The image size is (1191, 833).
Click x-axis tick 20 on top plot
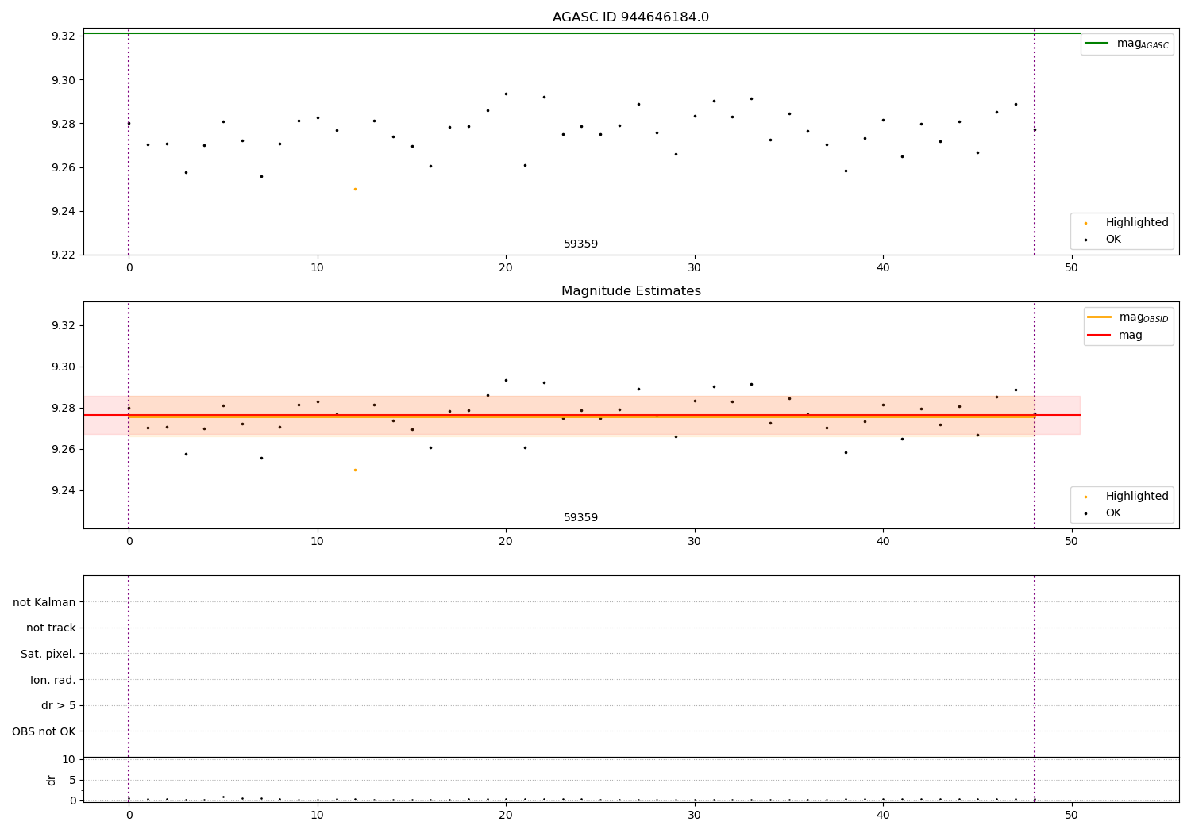tap(506, 269)
